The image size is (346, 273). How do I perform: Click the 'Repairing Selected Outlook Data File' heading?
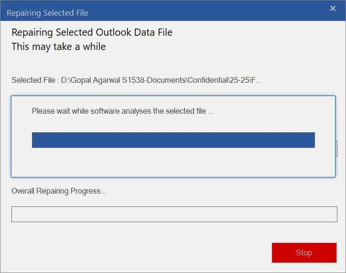(92, 33)
